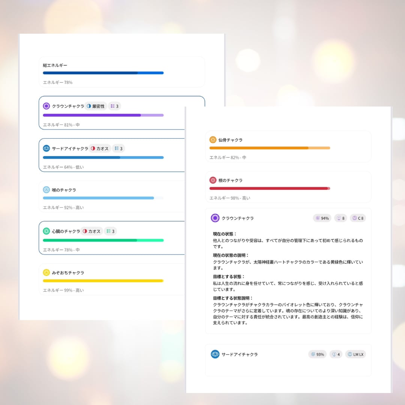Click the yellow Solar Plexus Chakra icon
Image resolution: width=405 pixels, height=405 pixels.
tap(46, 273)
